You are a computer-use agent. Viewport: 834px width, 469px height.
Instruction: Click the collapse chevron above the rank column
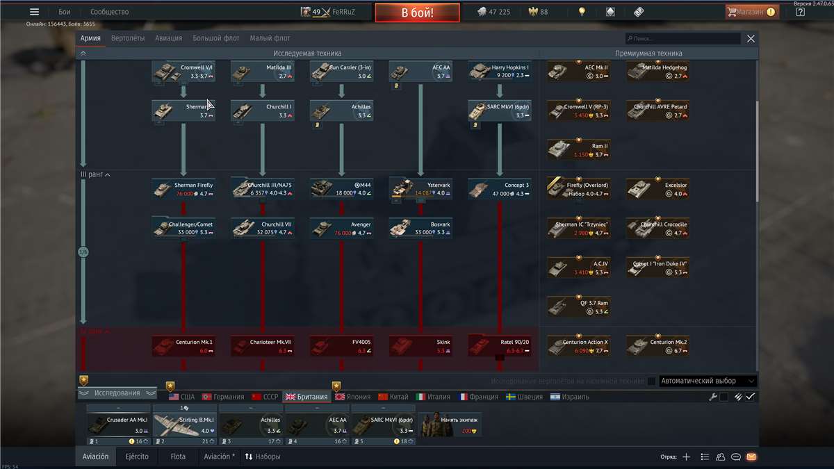pos(83,53)
